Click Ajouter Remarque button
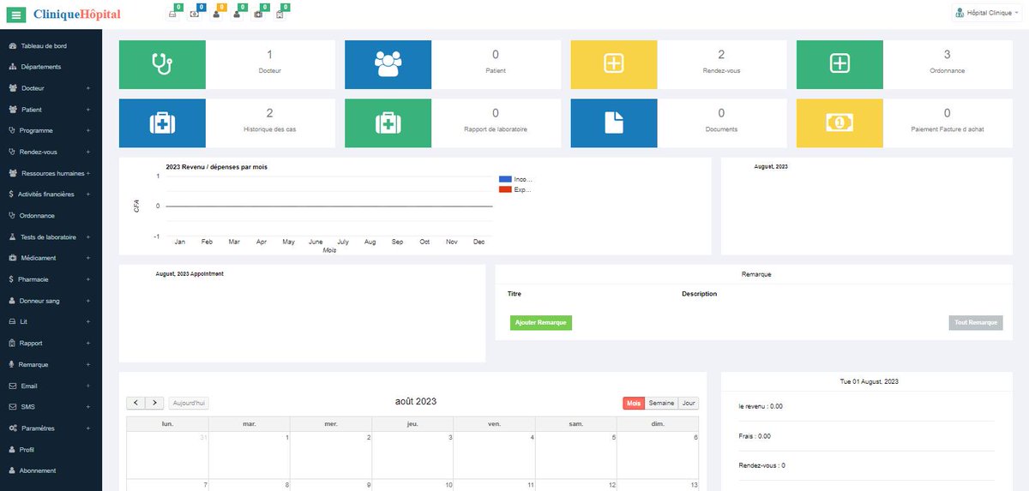Screen dimensions: 1029x491 tap(540, 322)
